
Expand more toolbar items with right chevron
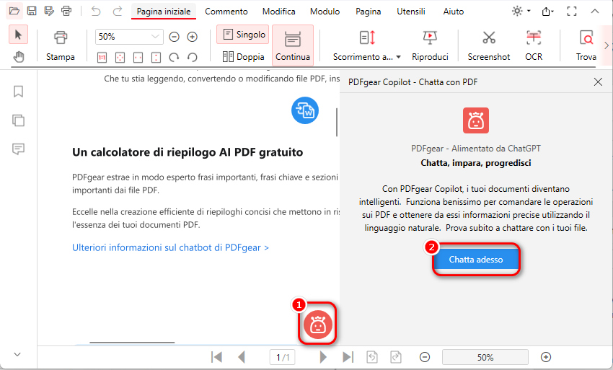pyautogui.click(x=607, y=45)
